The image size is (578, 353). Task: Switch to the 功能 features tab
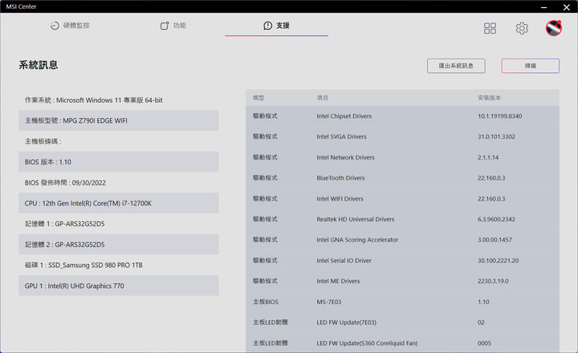click(173, 26)
